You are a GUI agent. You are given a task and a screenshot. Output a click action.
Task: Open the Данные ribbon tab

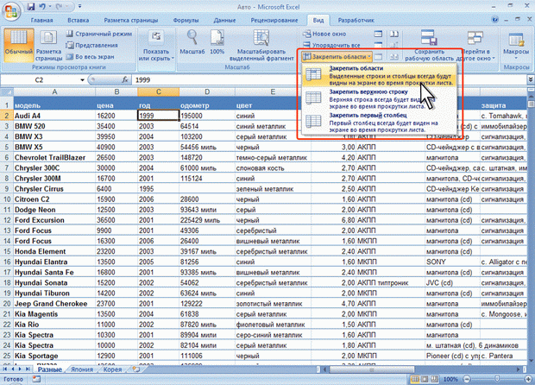click(224, 20)
